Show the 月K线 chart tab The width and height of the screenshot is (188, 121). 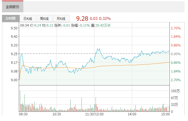[x=61, y=19]
